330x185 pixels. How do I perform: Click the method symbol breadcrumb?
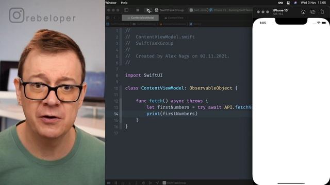pos(195,24)
